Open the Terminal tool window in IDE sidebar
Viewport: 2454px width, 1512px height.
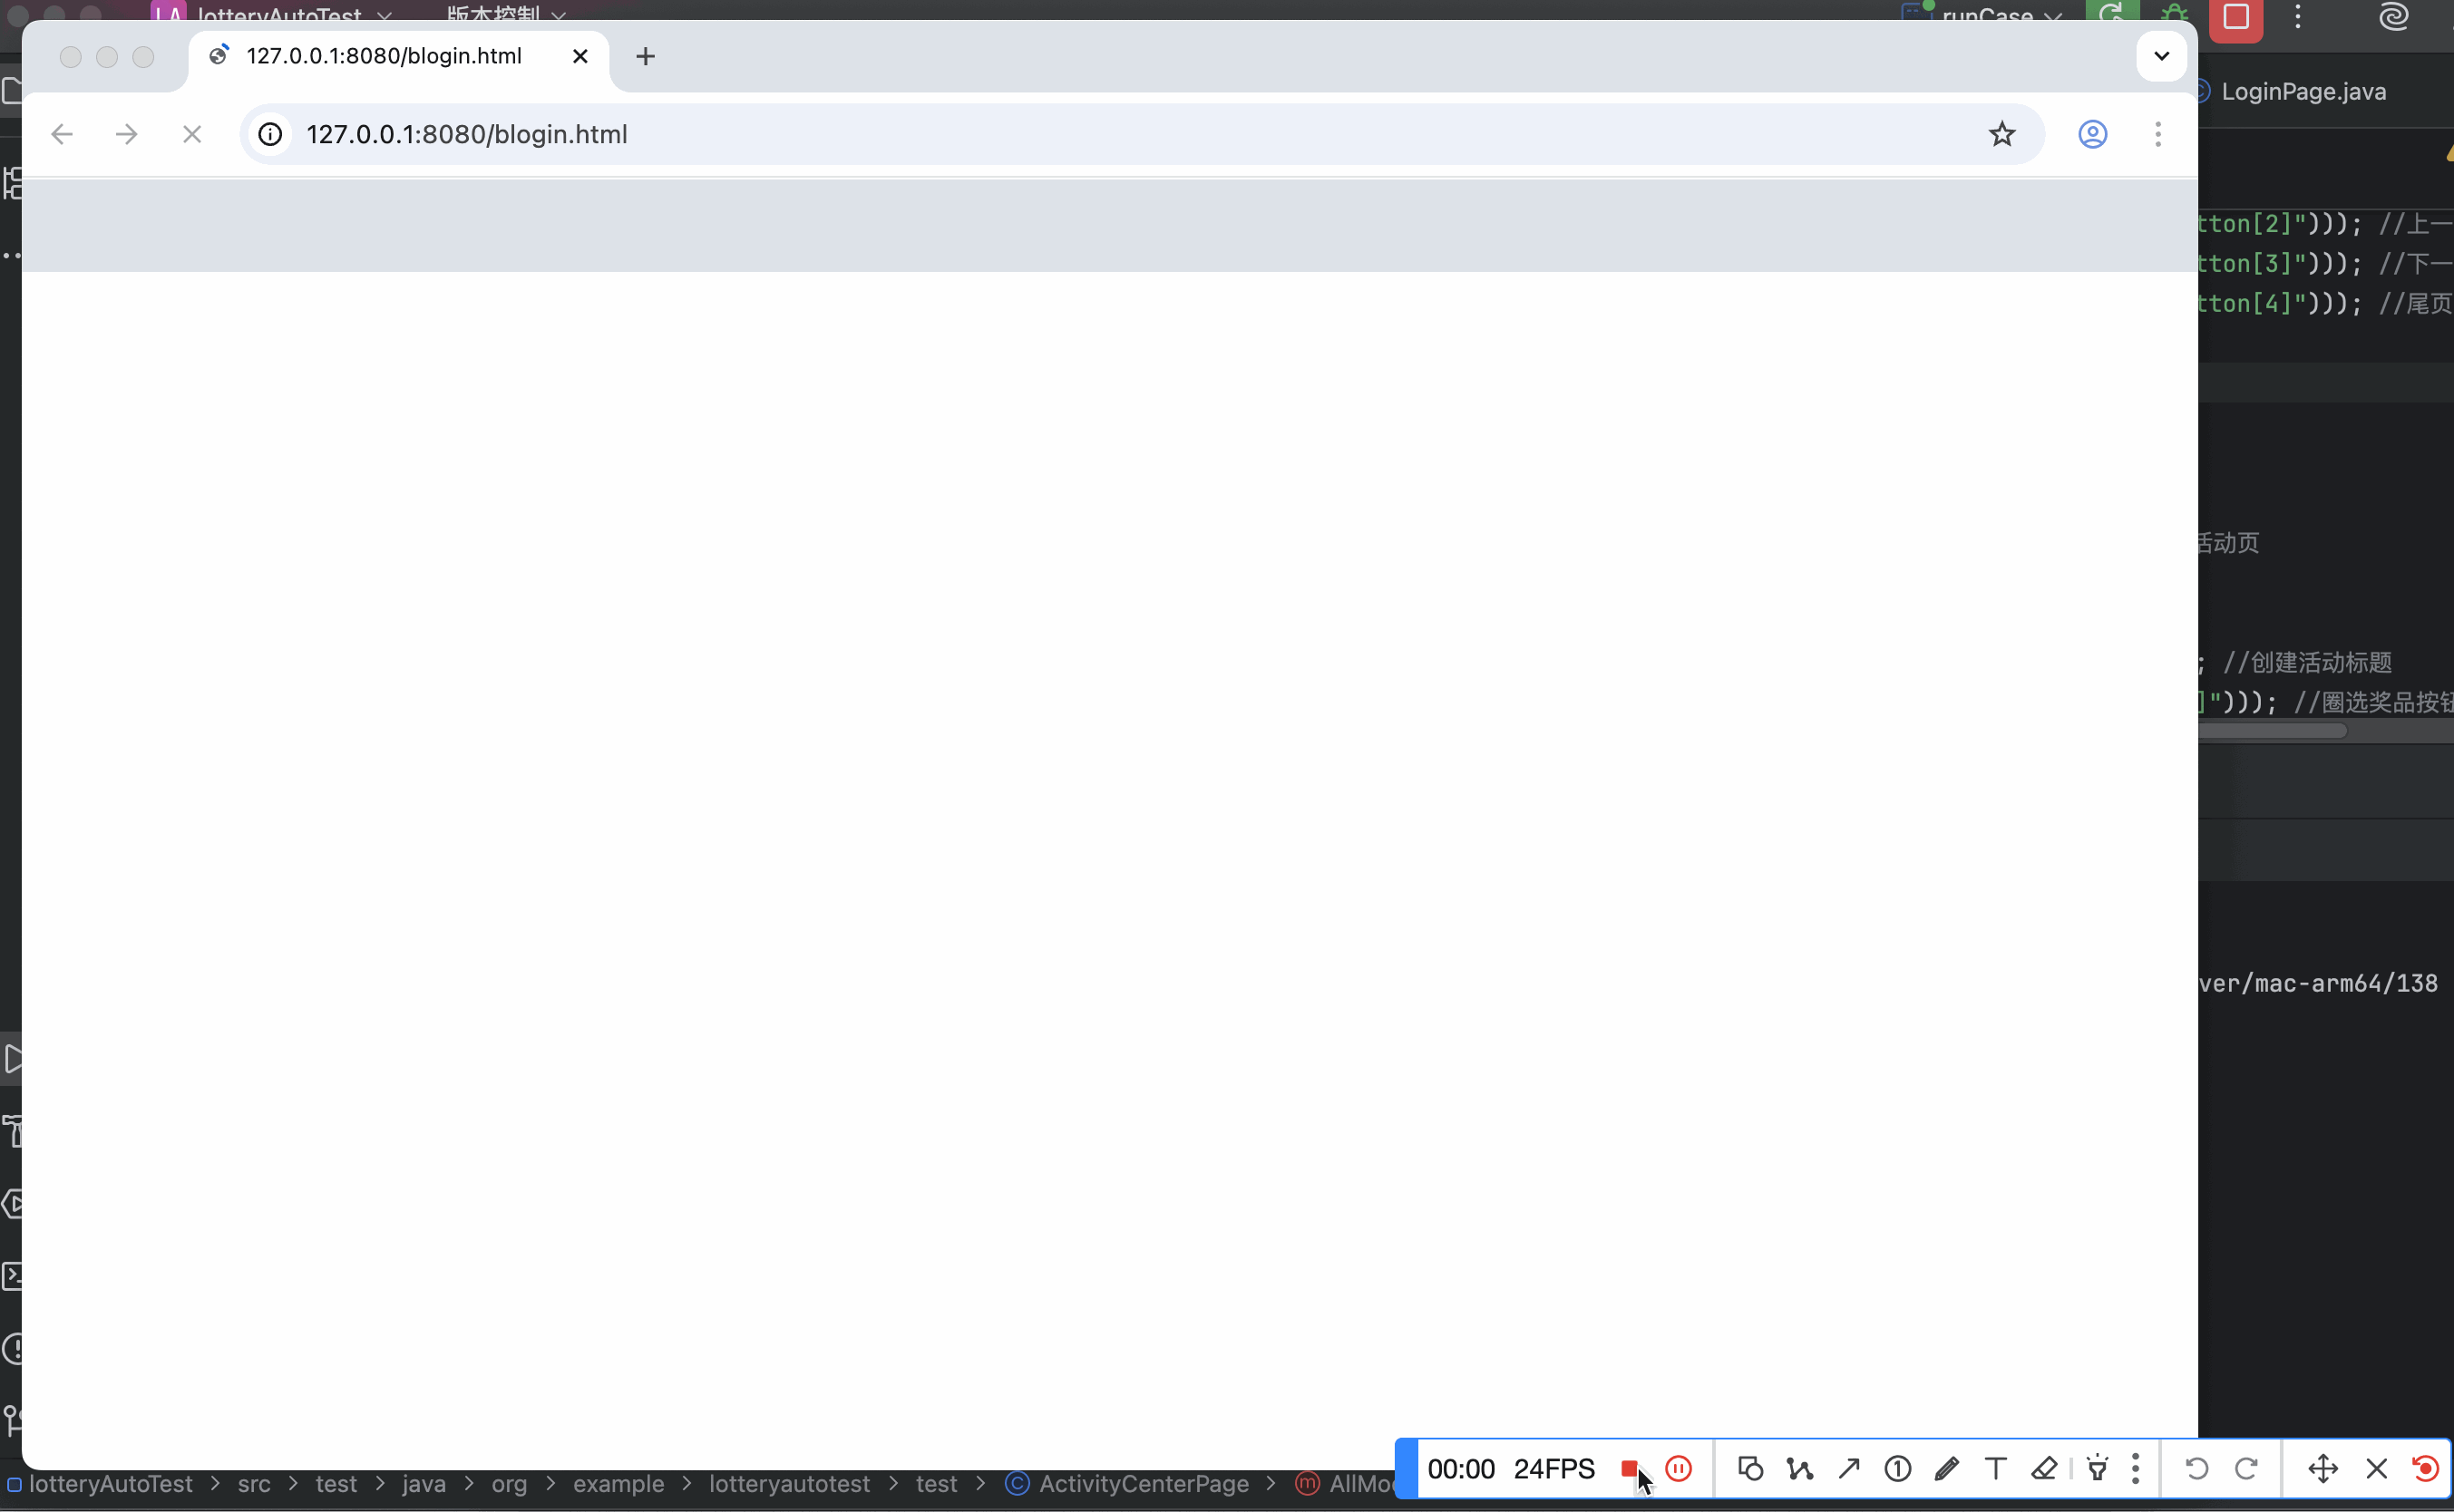pos(12,1276)
